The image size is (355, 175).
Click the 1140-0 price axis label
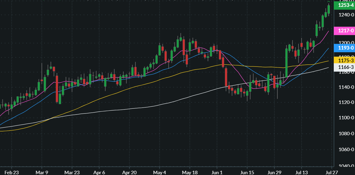[x=346, y=87]
